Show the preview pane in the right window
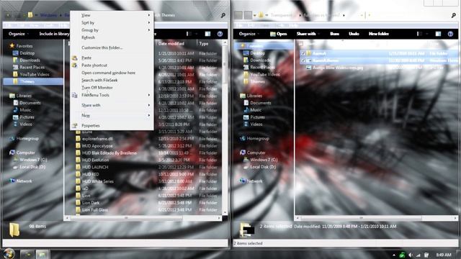This screenshot has width=461, height=259. pos(439,34)
